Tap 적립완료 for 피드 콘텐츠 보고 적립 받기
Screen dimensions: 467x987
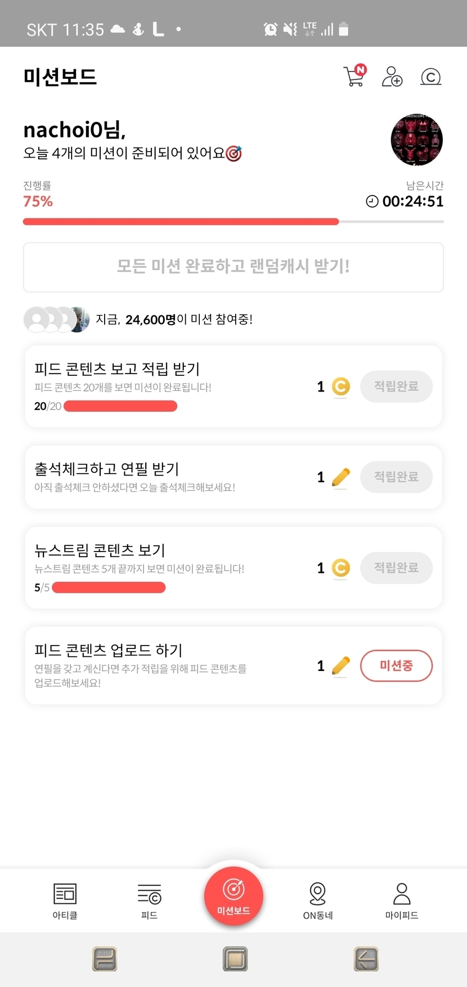396,386
